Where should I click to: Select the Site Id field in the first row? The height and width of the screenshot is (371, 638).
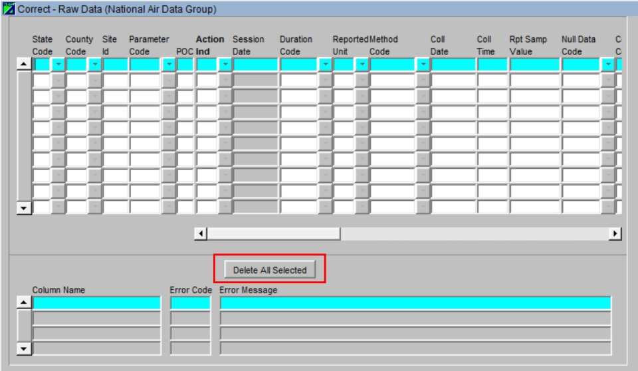pyautogui.click(x=115, y=64)
